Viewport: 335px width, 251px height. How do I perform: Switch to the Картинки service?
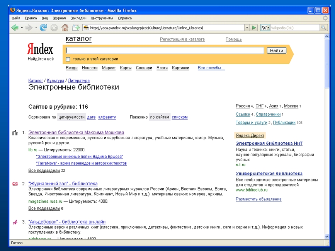pos(180,68)
